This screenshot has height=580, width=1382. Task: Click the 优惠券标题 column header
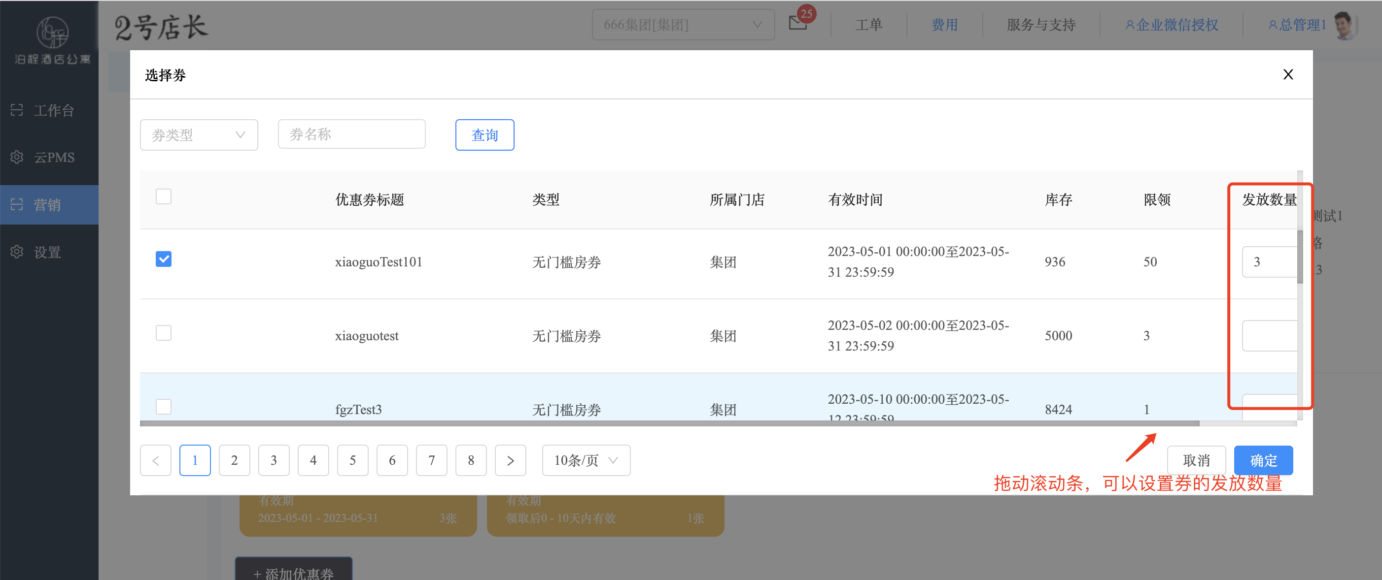tap(370, 200)
